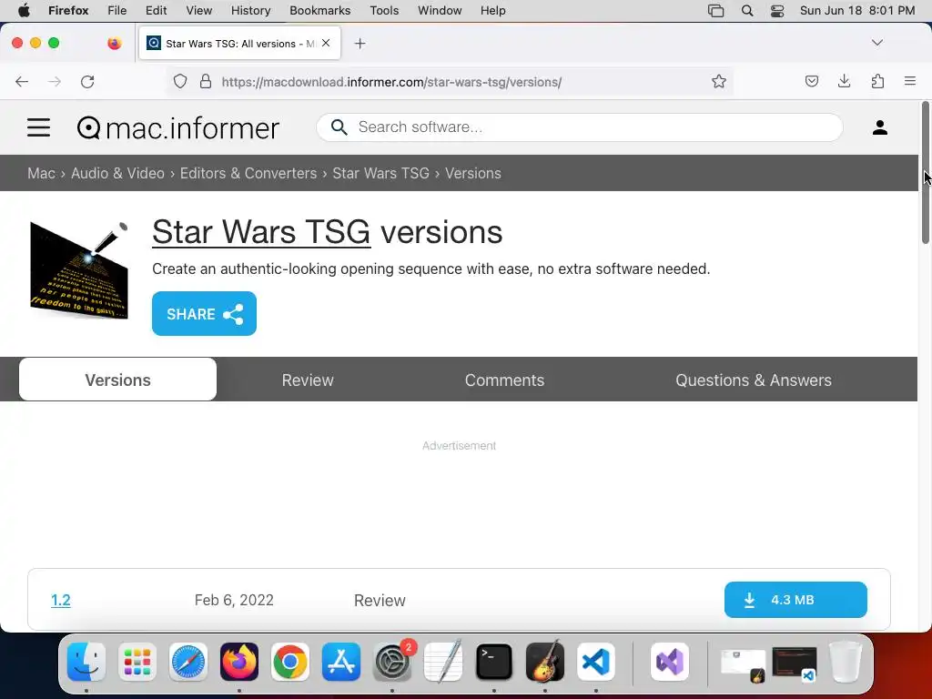Follow the Editors & Converters breadcrumb link

pyautogui.click(x=248, y=173)
